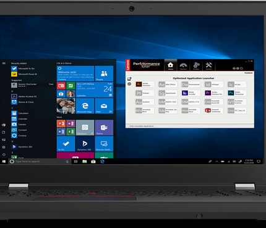Switch to the Monitor gauge tab
Screen dimensions: 266x228
[183, 65]
